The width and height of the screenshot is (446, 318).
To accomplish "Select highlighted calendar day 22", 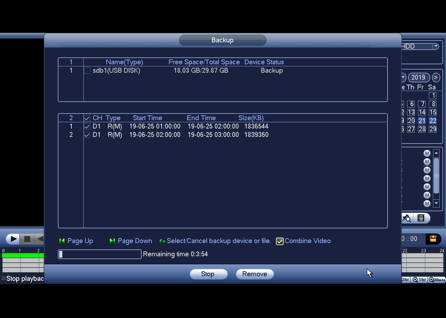I will (x=432, y=121).
